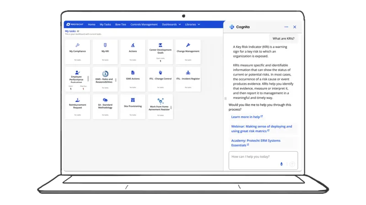Expand the Libraries dropdown

[x=192, y=25]
